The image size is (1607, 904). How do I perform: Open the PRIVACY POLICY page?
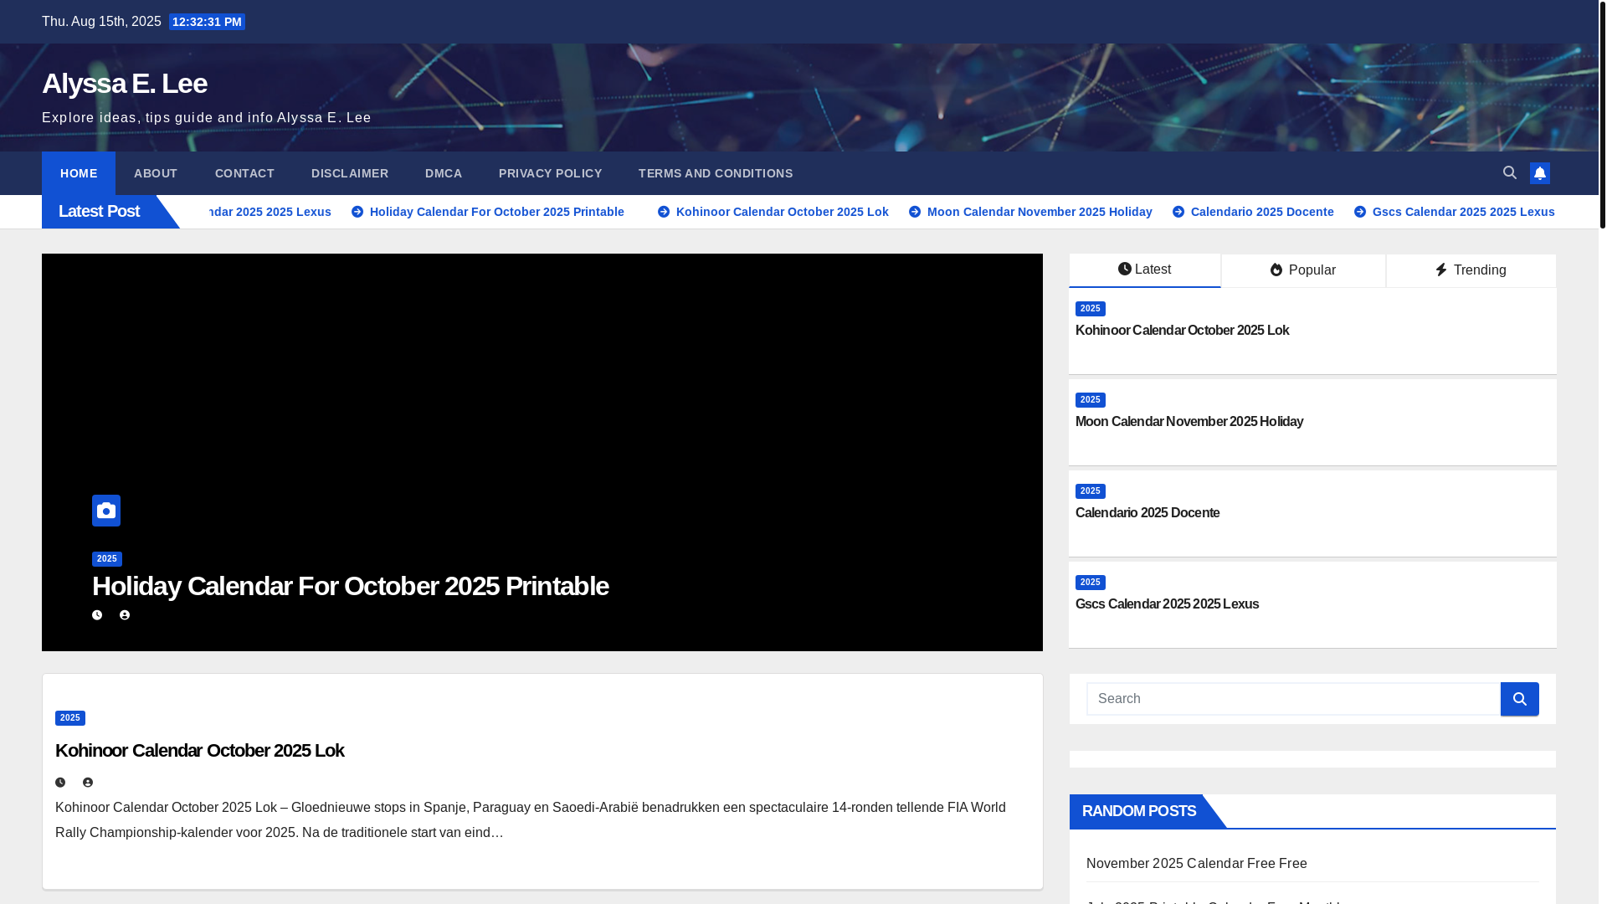point(551,173)
